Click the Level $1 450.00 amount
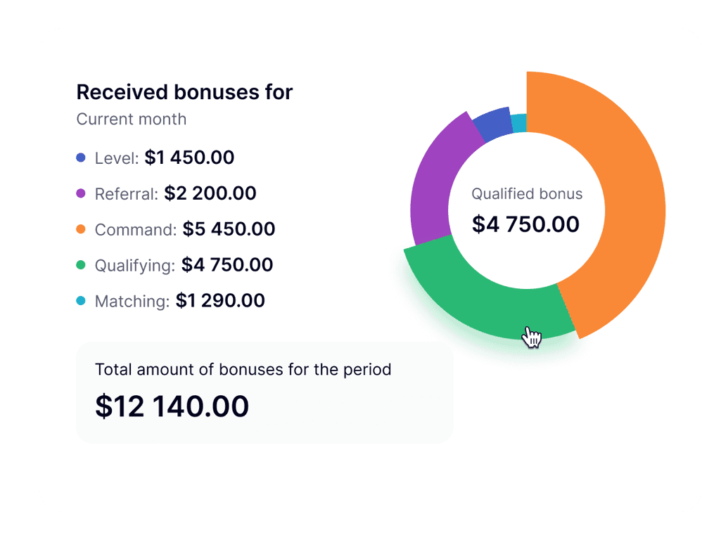Screen dimensions: 721x540 coord(189,157)
